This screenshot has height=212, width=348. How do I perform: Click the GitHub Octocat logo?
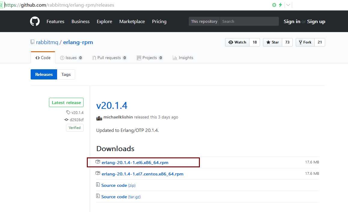tap(35, 21)
